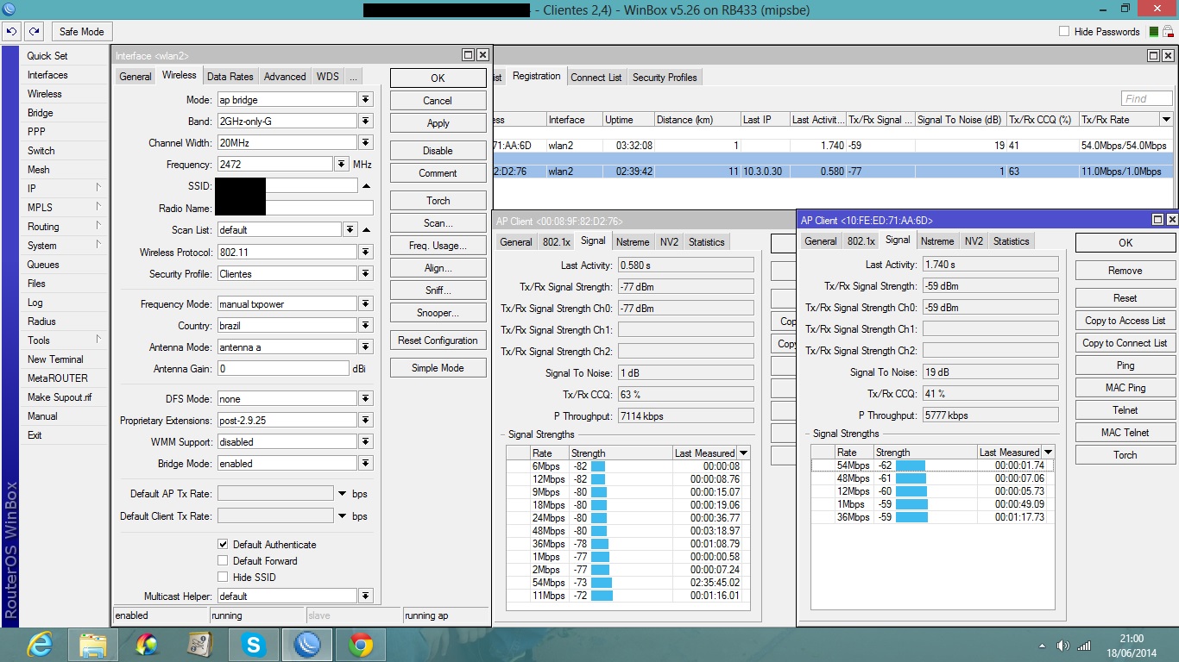Click the redo arrow icon in the toolbar
The width and height of the screenshot is (1179, 662).
tap(34, 32)
